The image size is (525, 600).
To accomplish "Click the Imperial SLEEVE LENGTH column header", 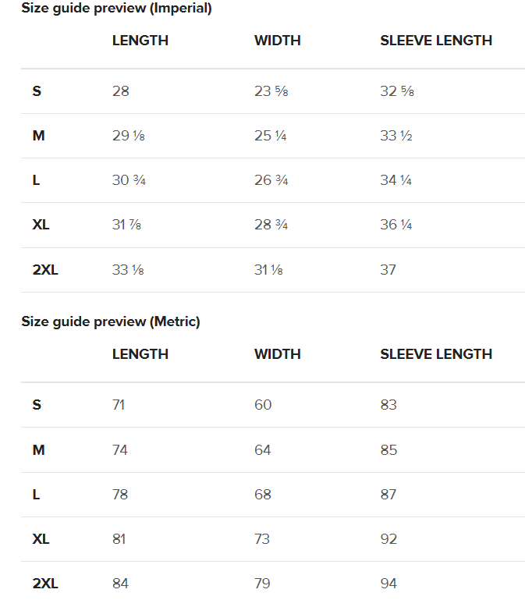I will click(436, 41).
